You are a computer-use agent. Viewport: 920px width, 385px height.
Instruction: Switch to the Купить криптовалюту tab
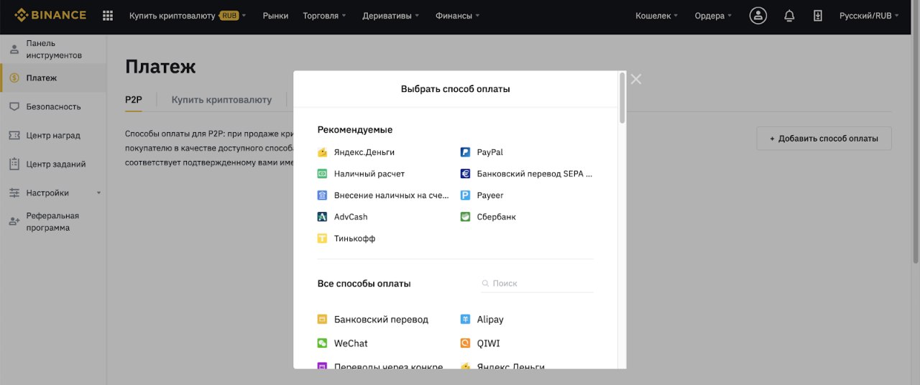[221, 100]
